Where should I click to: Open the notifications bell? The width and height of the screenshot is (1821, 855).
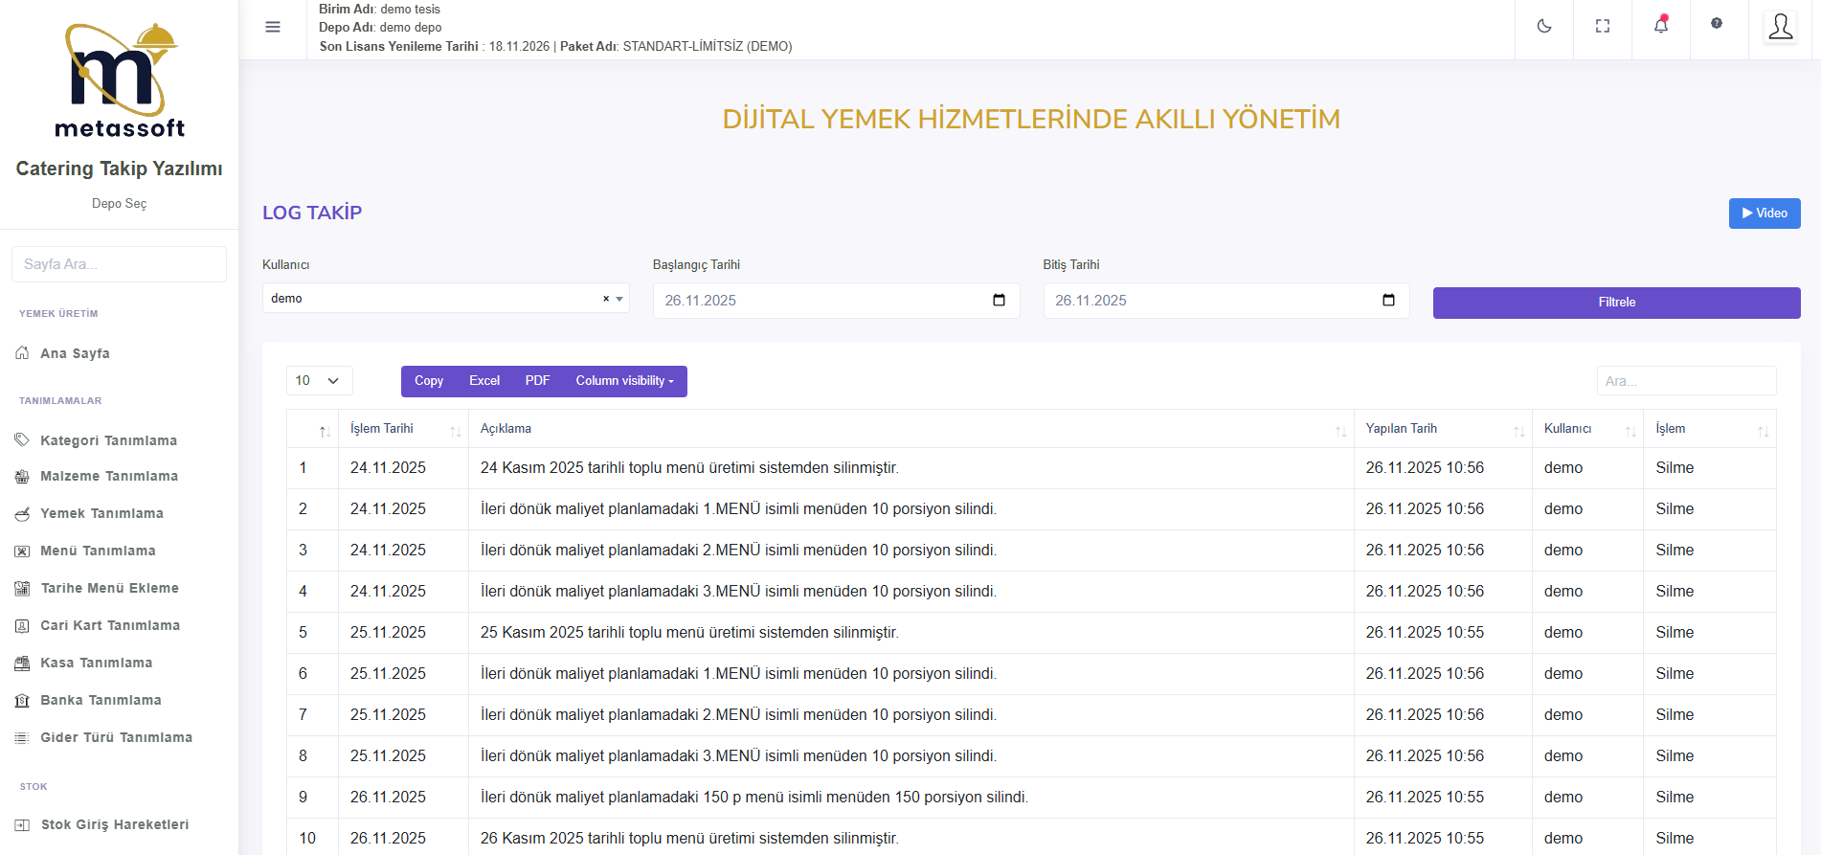tap(1661, 26)
